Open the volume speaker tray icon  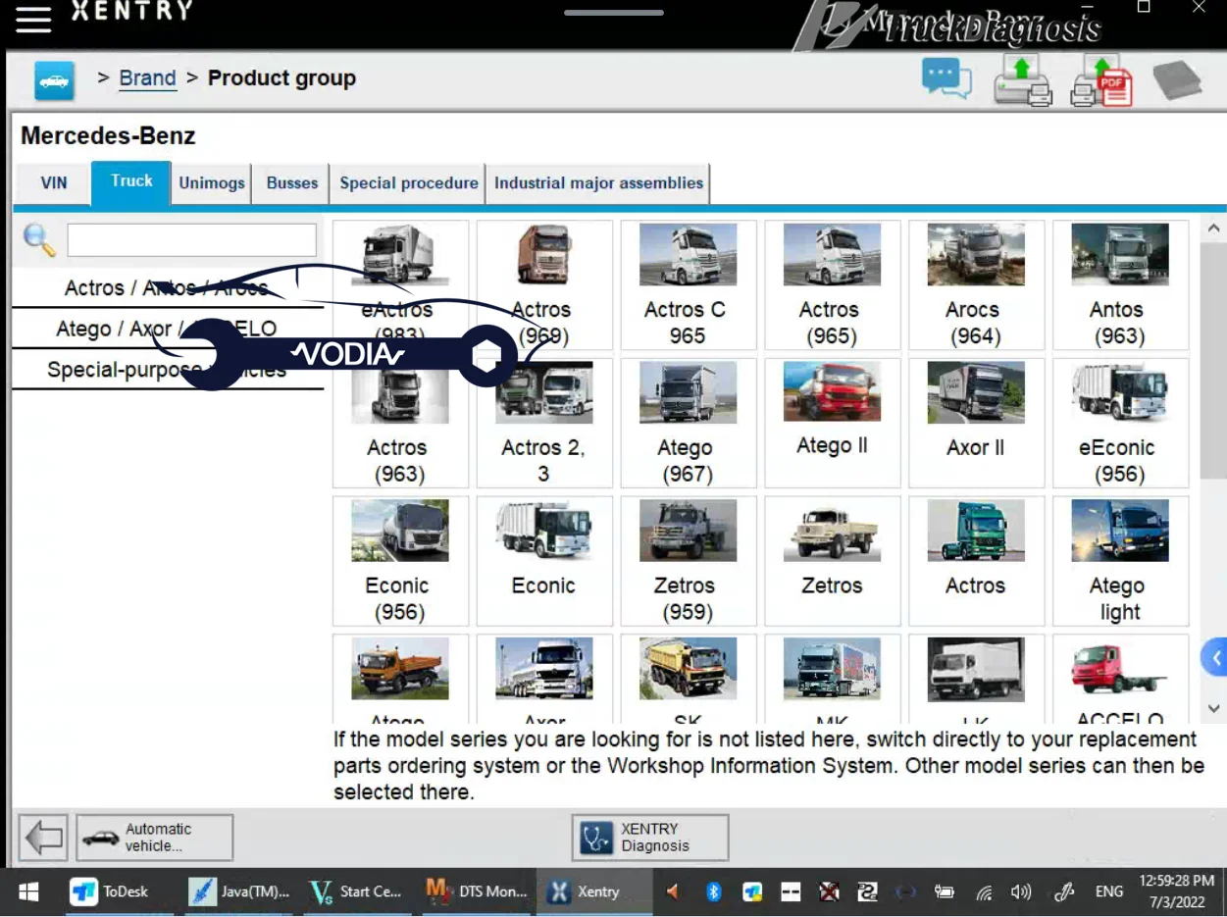(x=1021, y=892)
